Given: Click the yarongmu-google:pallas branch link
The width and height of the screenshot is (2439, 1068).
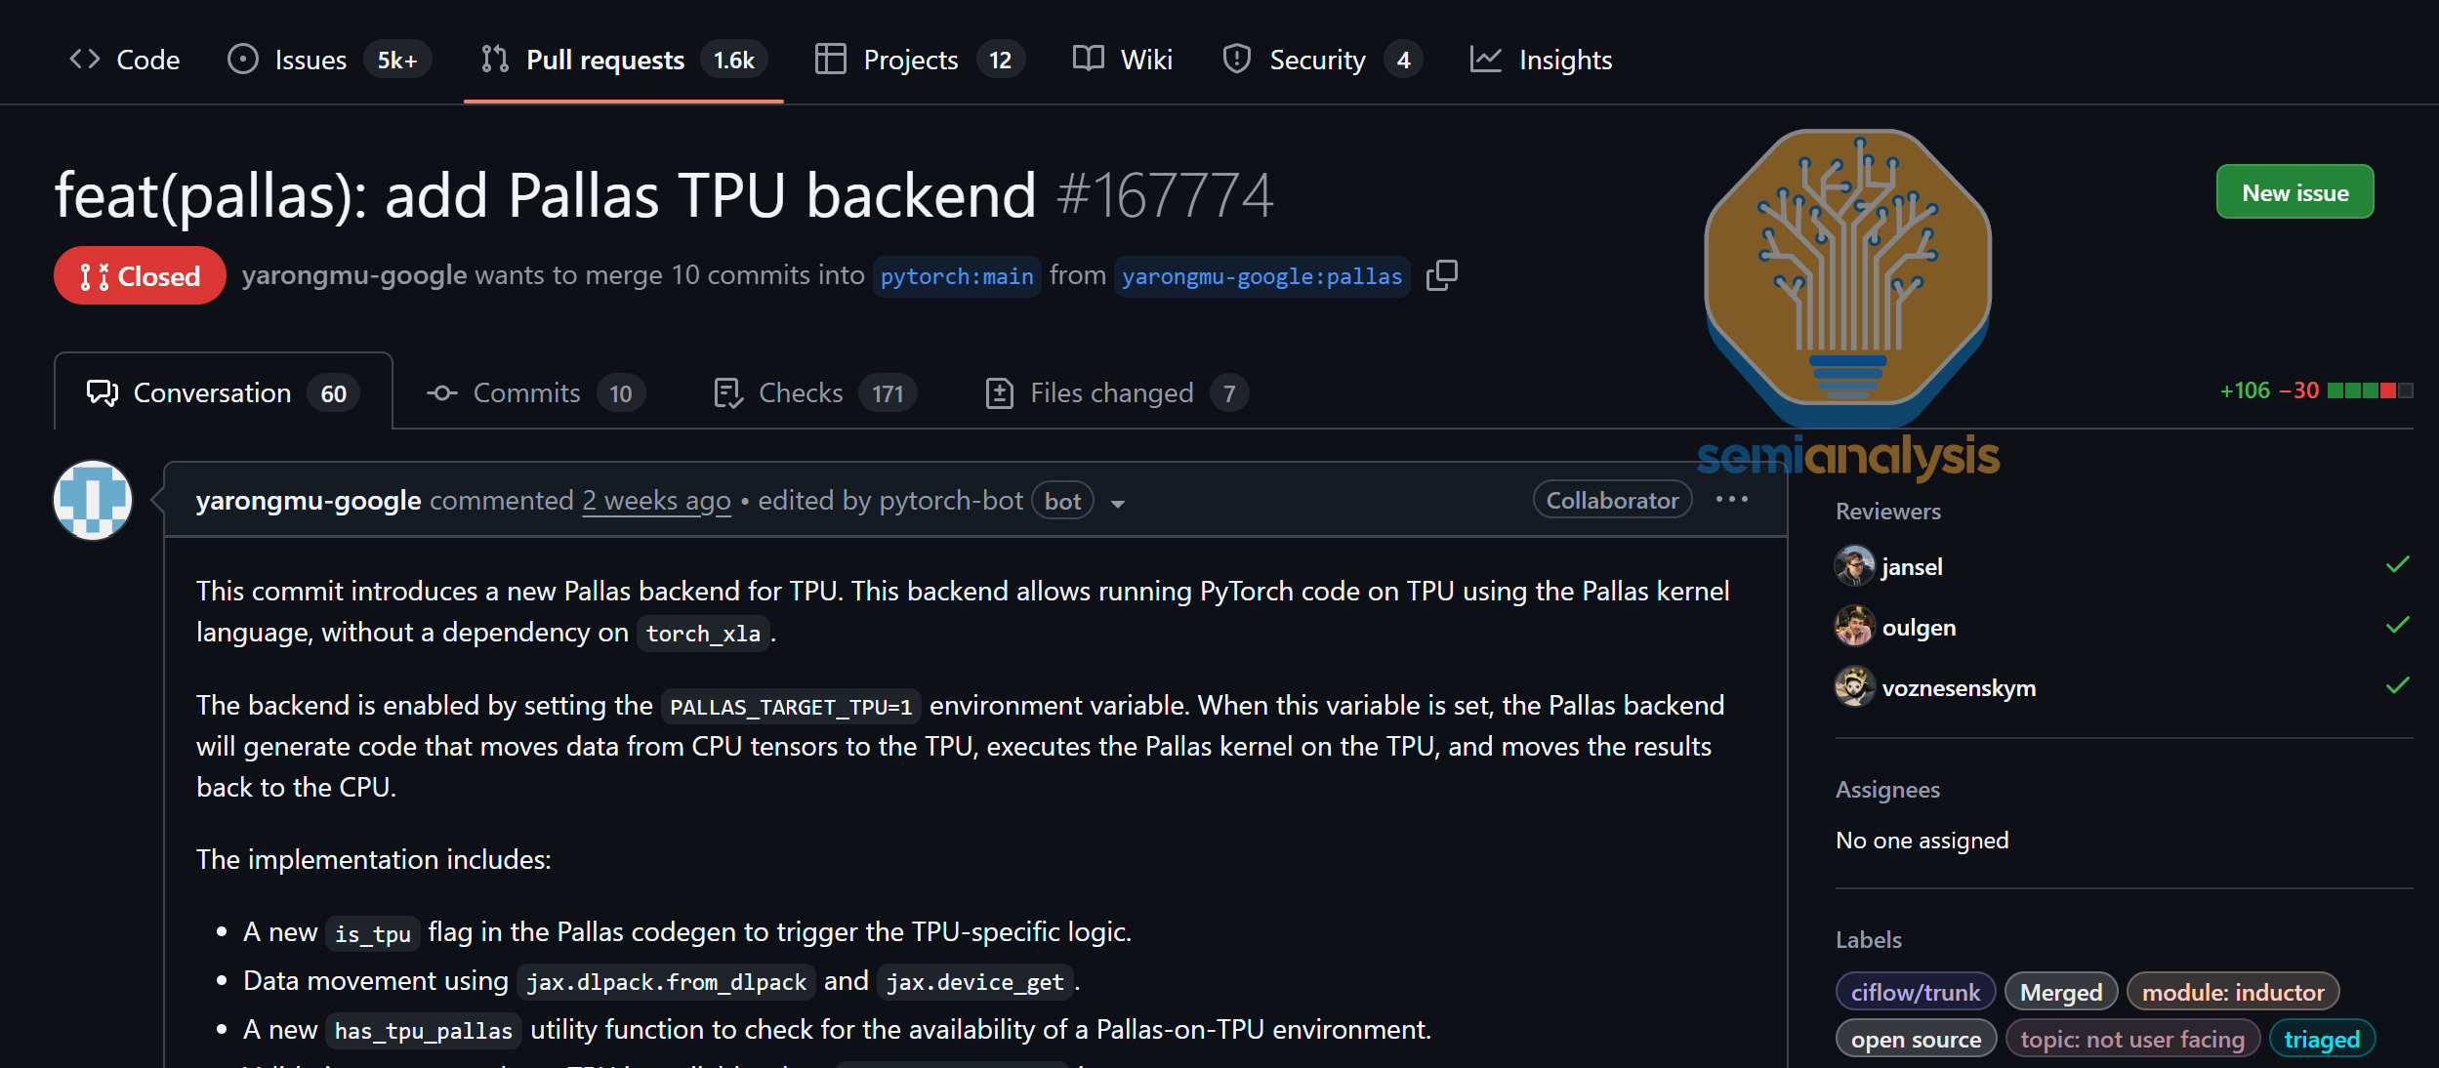Looking at the screenshot, I should point(1261,277).
